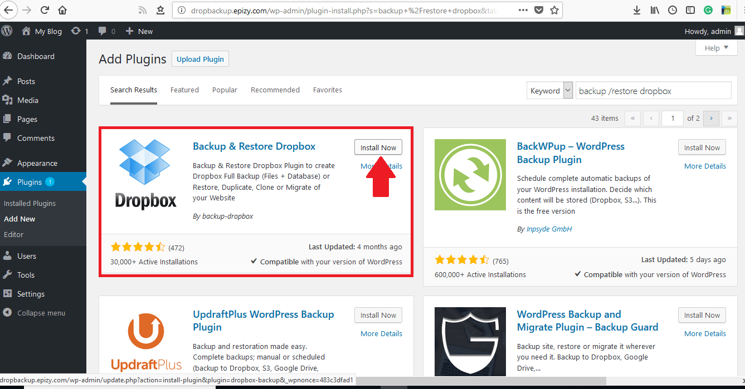Image resolution: width=745 pixels, height=389 pixels.
Task: Install the Backup & Restore Dropbox plugin
Action: (x=378, y=147)
